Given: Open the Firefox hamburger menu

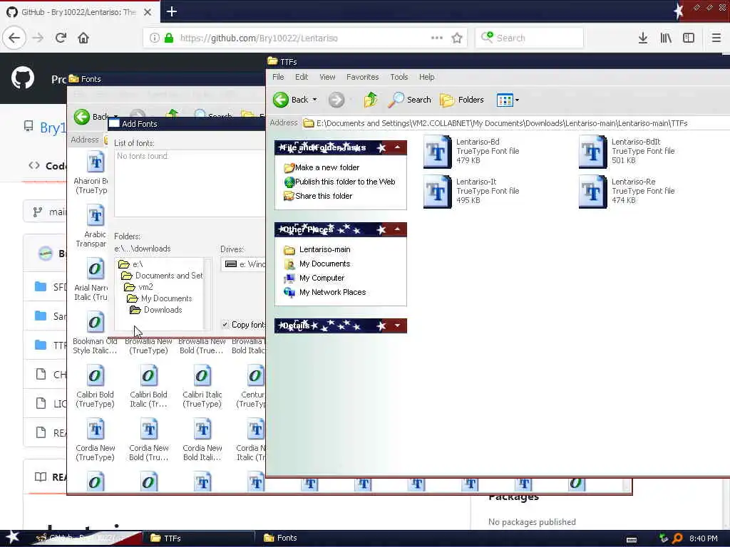Looking at the screenshot, I should (x=716, y=38).
